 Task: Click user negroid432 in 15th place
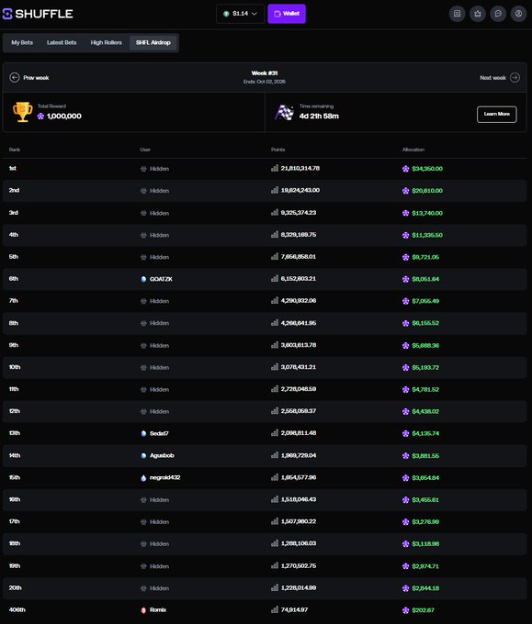(165, 477)
